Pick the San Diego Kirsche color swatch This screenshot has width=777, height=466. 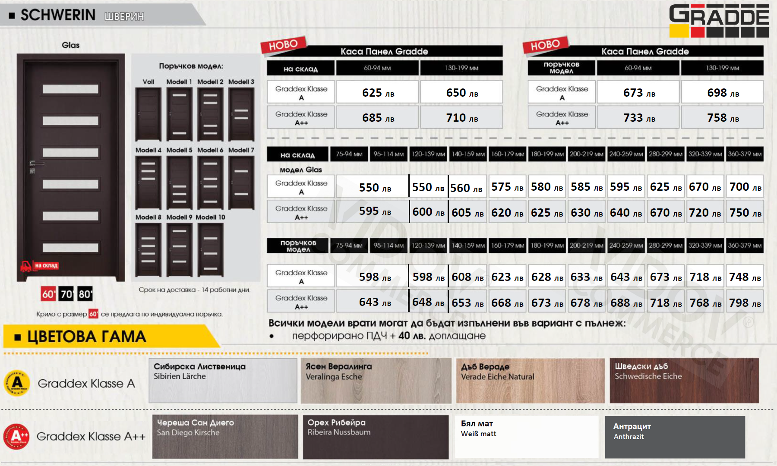coord(225,437)
